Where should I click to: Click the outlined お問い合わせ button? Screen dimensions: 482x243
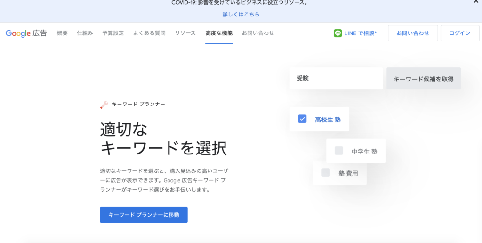413,33
